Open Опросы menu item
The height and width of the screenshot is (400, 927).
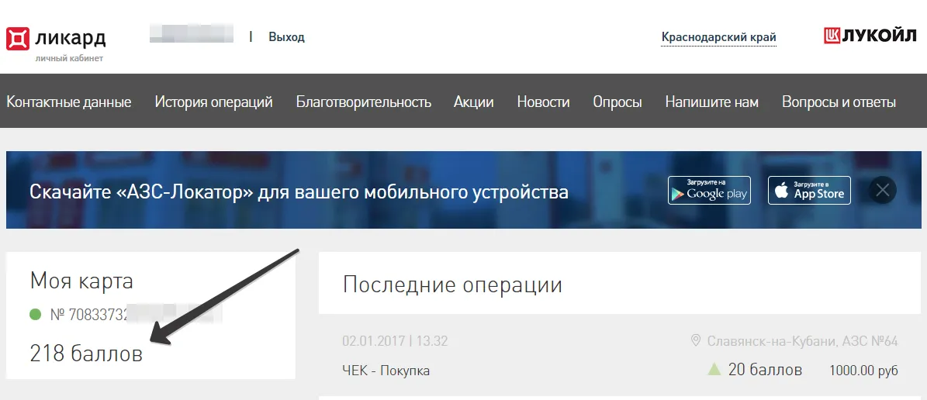click(x=617, y=102)
